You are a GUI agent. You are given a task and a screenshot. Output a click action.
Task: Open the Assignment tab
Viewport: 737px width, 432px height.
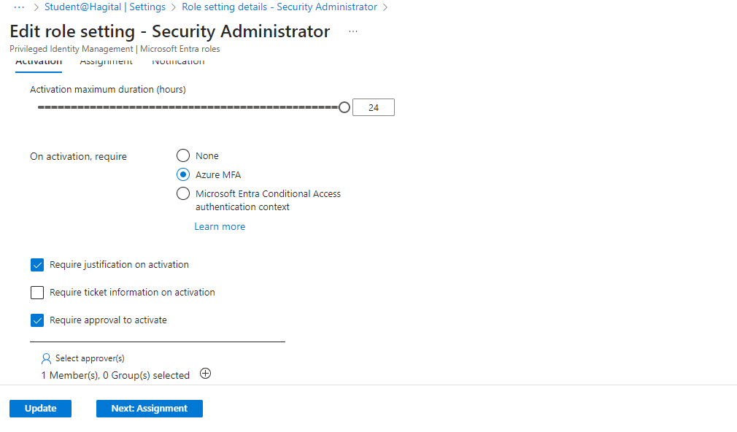click(x=106, y=62)
